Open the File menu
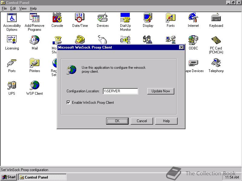The height and width of the screenshot is (181, 242). click(4, 8)
